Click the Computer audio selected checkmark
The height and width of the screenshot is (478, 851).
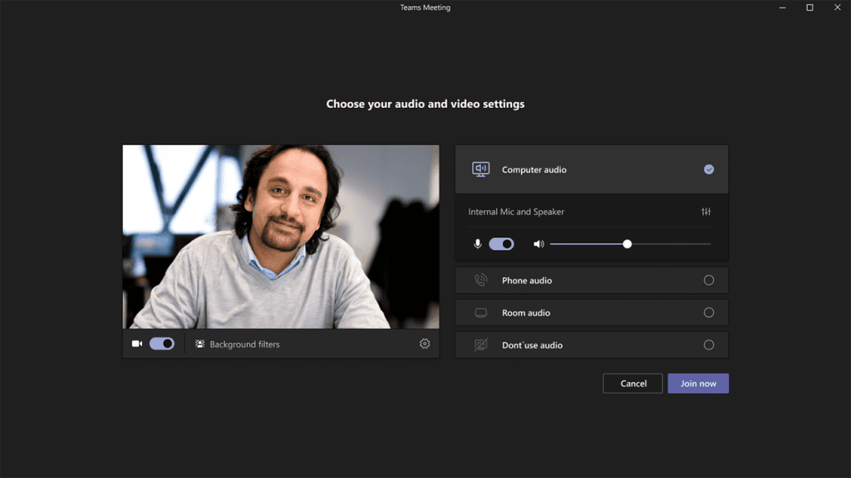click(709, 169)
